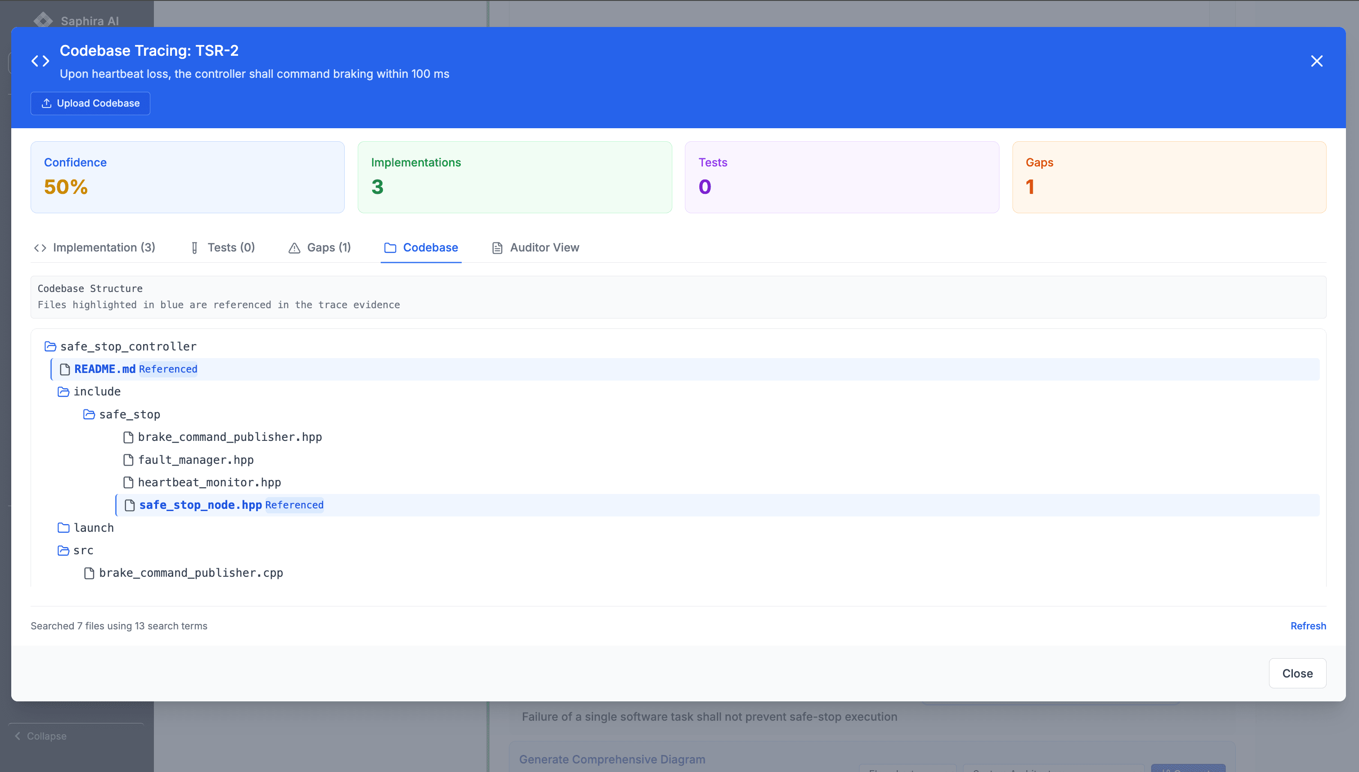This screenshot has width=1359, height=772.
Task: Select the README.md file icon
Action: pyautogui.click(x=65, y=369)
